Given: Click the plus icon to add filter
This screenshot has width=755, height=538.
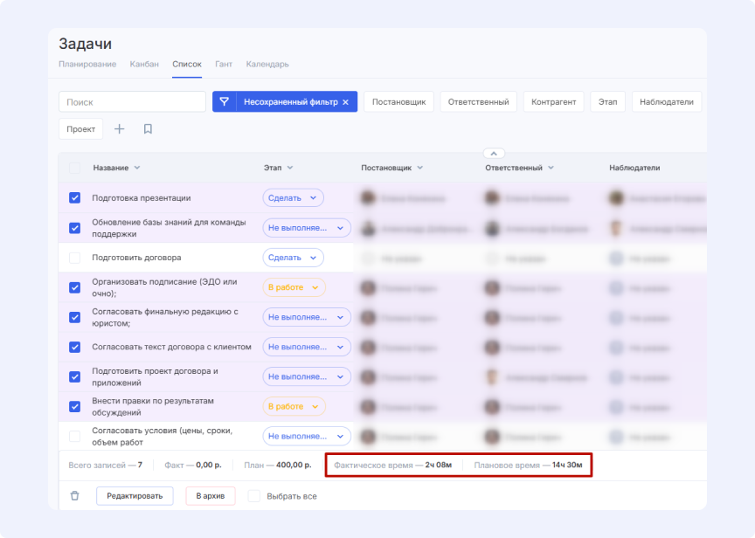Looking at the screenshot, I should (120, 129).
